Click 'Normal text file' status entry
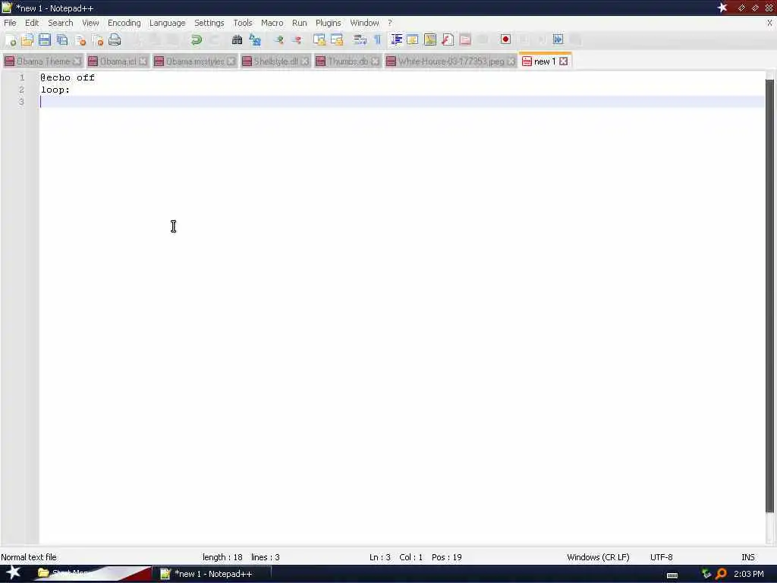The width and height of the screenshot is (777, 583). (29, 557)
